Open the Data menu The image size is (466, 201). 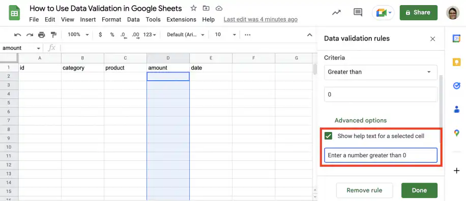133,20
